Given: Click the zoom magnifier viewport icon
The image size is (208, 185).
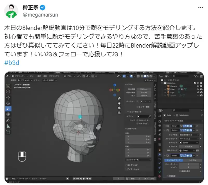Looking at the screenshot, I should point(119,99).
